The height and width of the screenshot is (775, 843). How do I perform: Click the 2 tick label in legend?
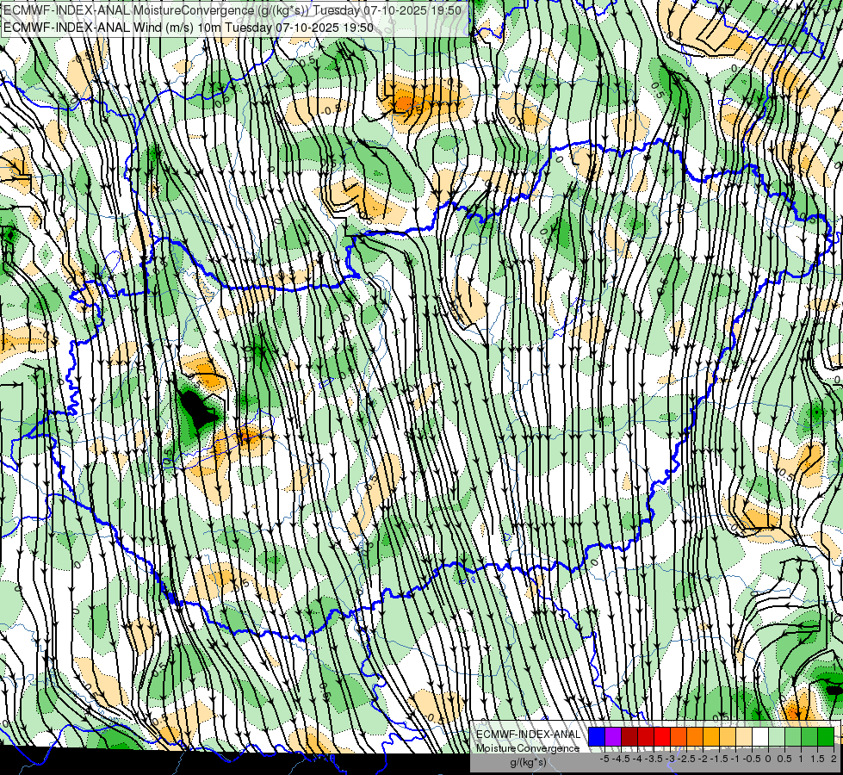tap(834, 759)
